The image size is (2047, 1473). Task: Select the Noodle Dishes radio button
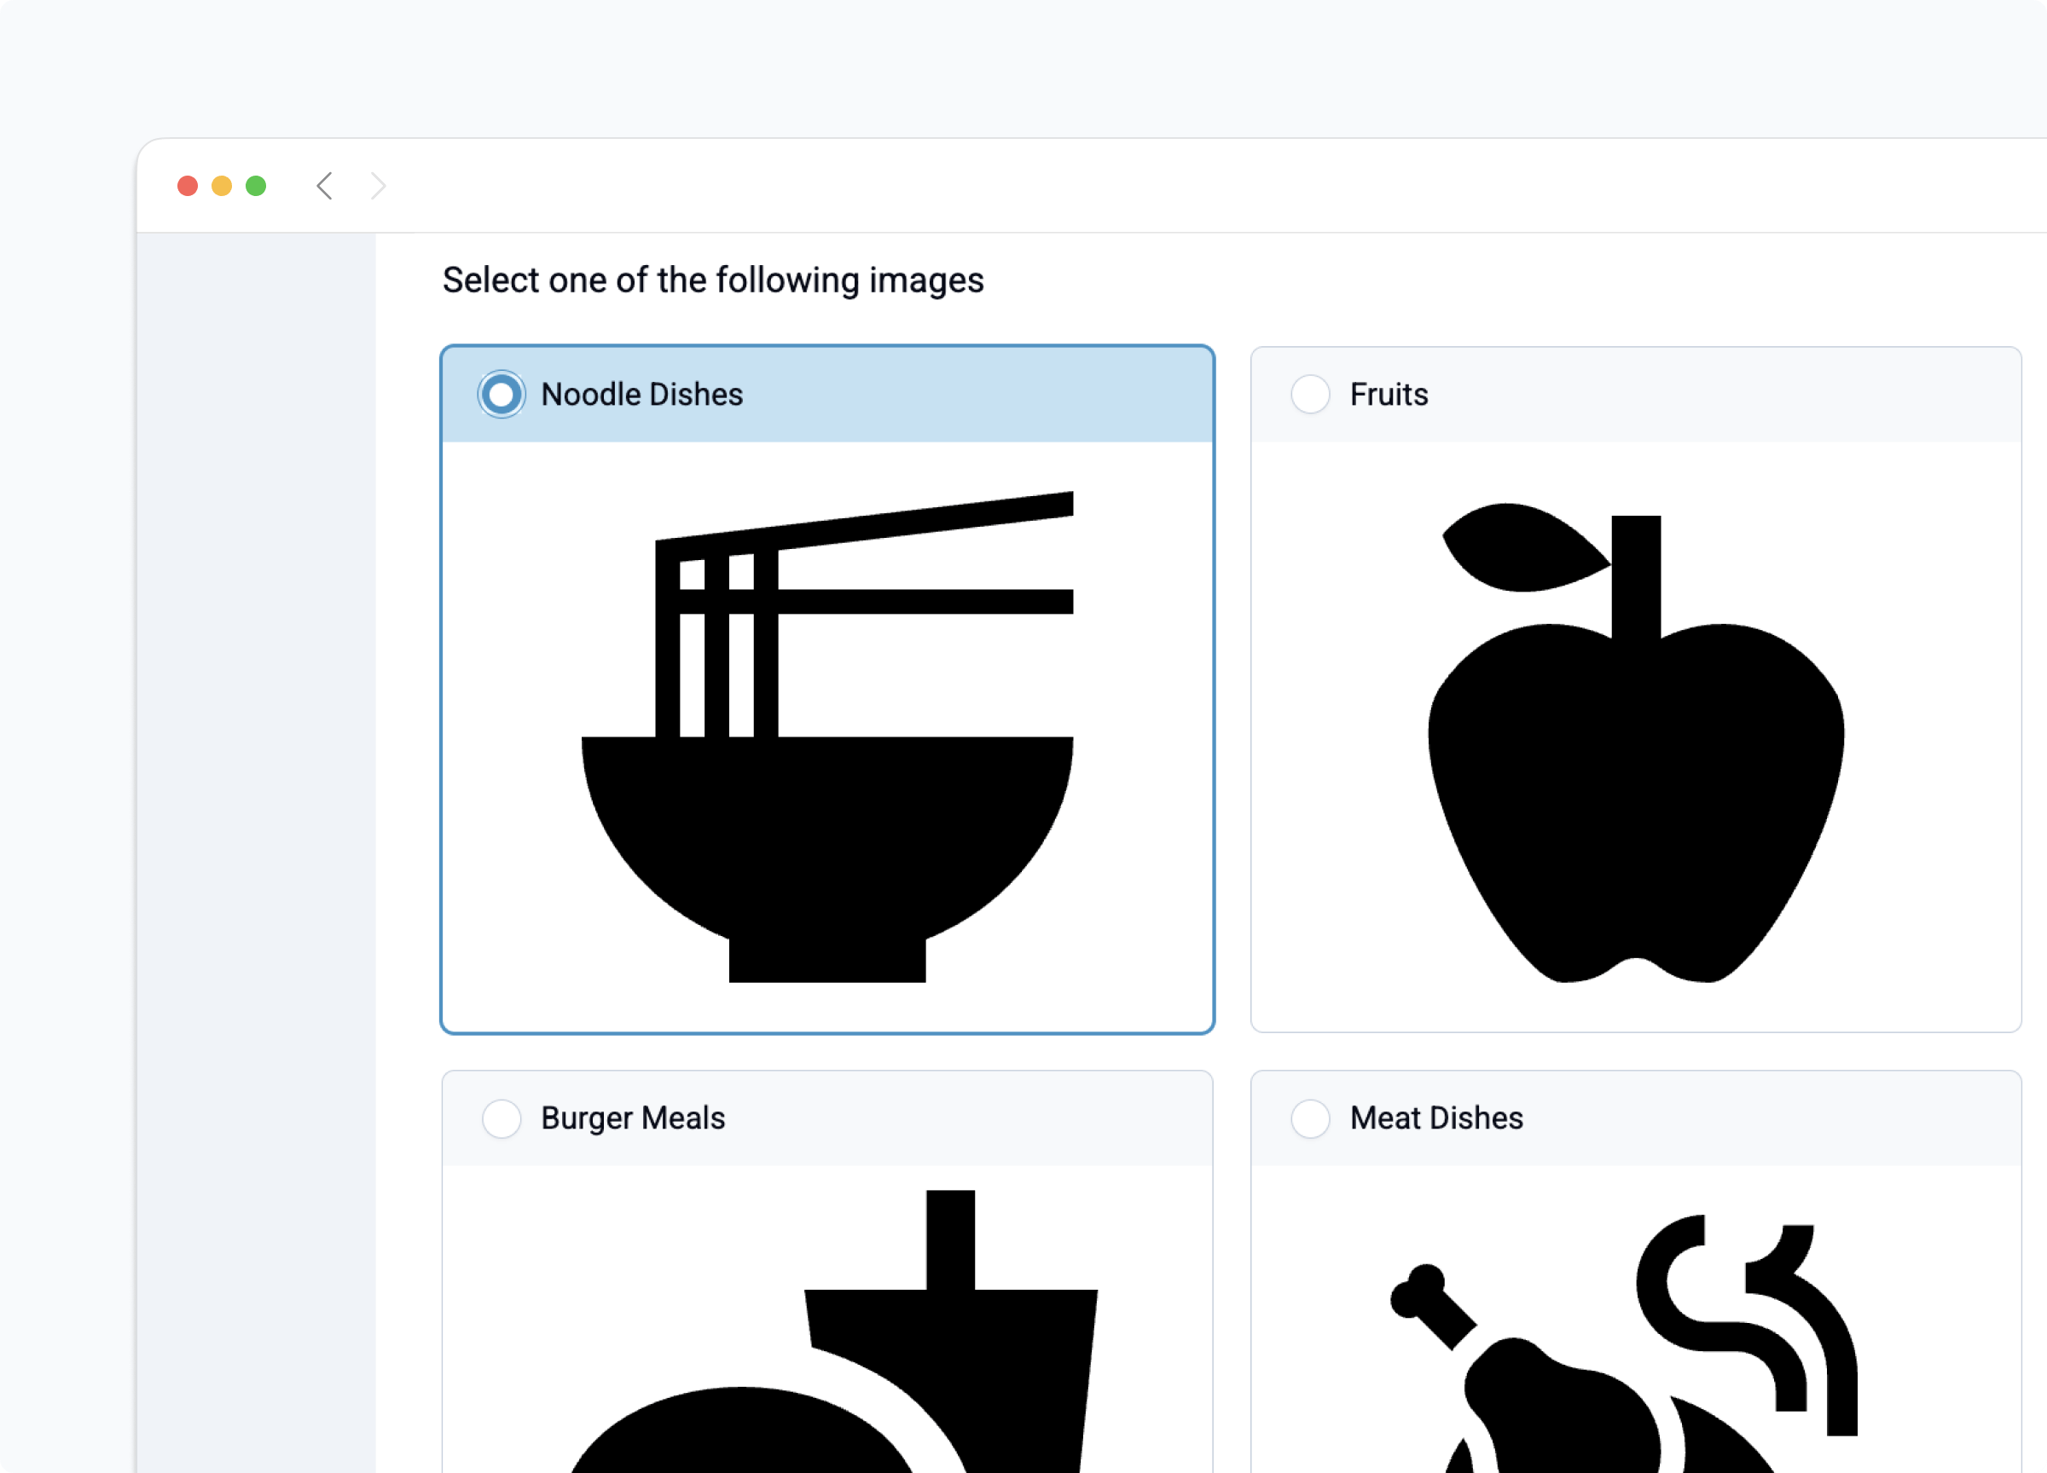[x=501, y=394]
